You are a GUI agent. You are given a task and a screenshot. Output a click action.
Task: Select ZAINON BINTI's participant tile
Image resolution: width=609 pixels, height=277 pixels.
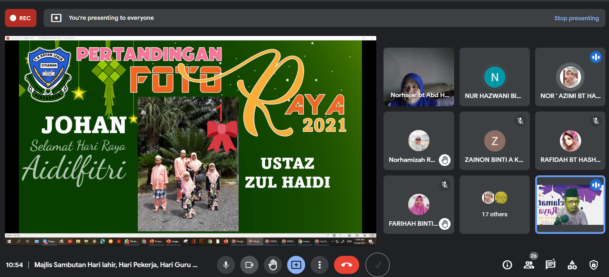pyautogui.click(x=494, y=141)
